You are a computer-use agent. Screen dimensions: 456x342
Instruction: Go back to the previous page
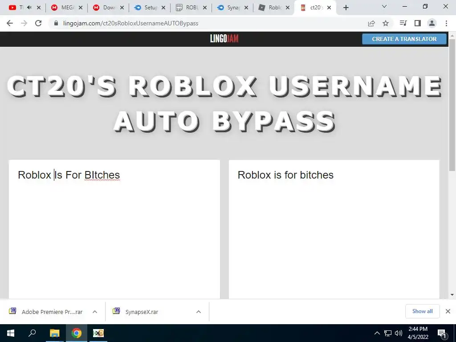[x=10, y=23]
